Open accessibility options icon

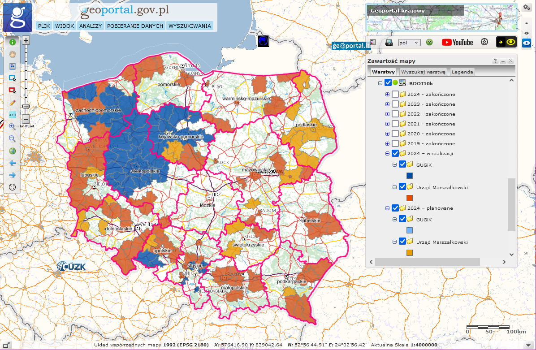(x=484, y=42)
